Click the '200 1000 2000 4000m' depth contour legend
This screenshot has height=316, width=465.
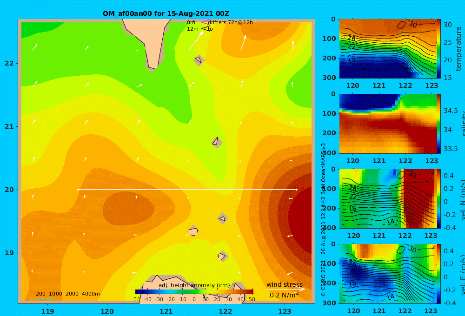pos(67,294)
